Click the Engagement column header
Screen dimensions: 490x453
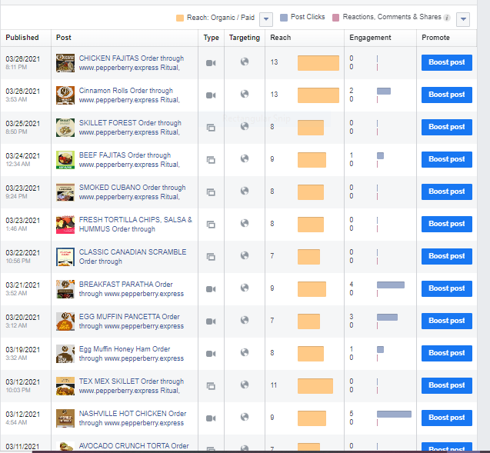click(x=370, y=38)
